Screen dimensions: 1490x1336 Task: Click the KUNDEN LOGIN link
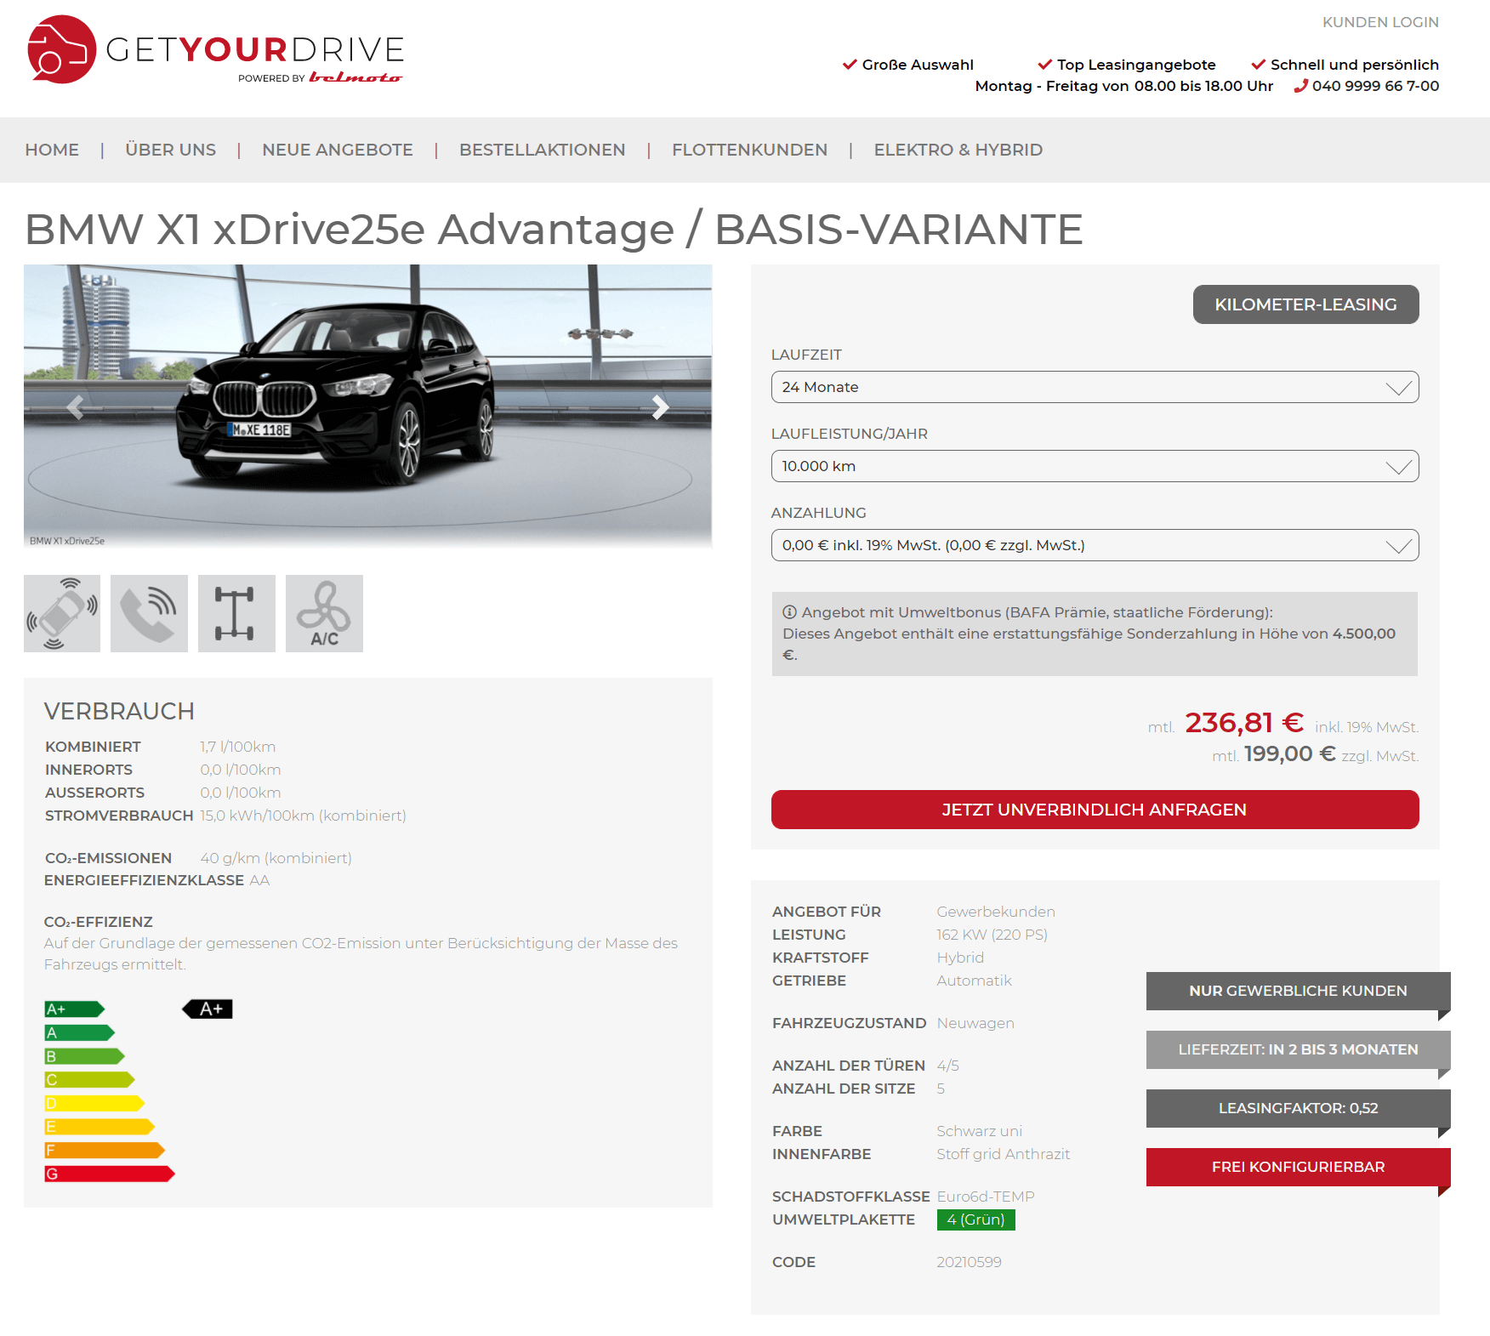click(x=1380, y=22)
